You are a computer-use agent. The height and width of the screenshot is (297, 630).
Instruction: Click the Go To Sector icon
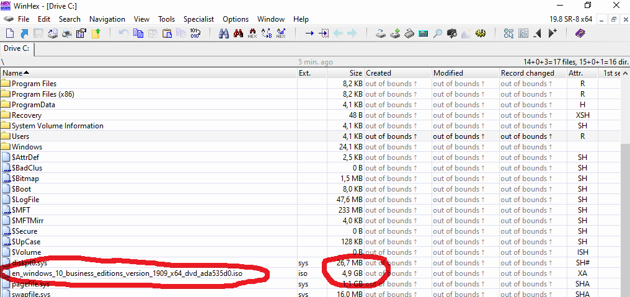point(324,33)
